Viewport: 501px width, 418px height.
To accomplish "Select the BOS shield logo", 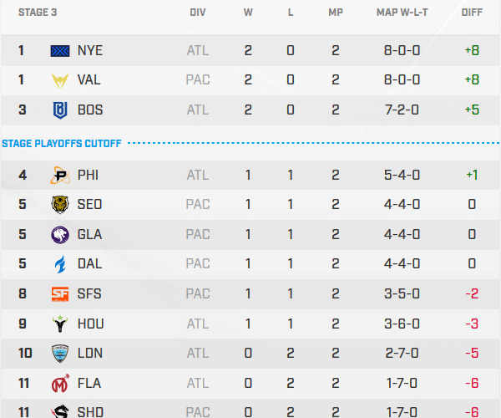I will click(x=60, y=110).
